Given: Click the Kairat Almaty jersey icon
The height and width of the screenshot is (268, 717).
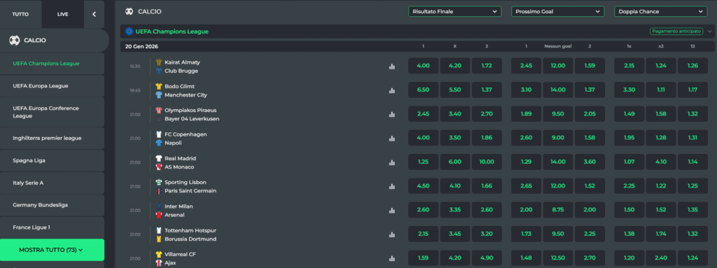Looking at the screenshot, I should [159, 62].
